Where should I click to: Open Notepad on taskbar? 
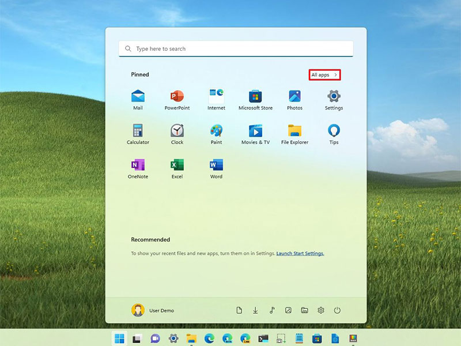[299, 339]
